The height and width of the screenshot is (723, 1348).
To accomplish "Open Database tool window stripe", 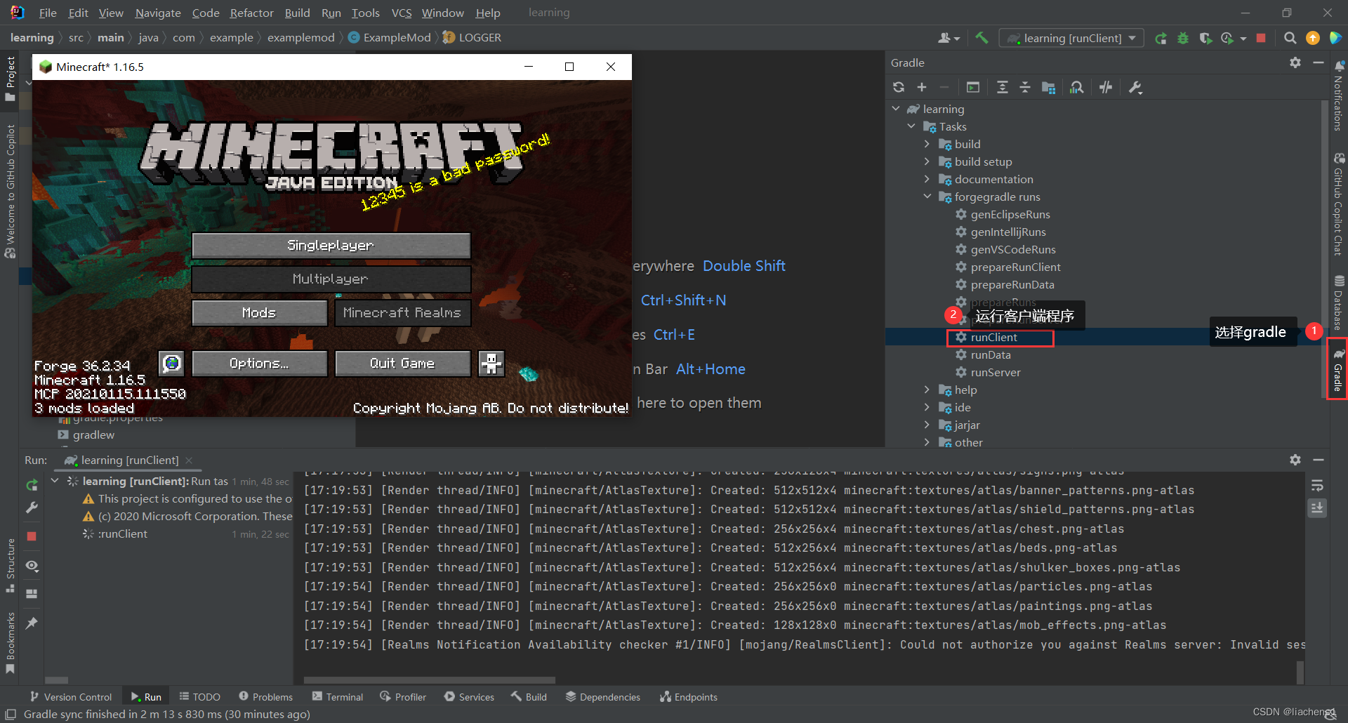I will (x=1338, y=302).
